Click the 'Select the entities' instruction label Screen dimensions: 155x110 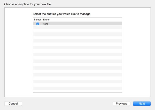pos(61,14)
